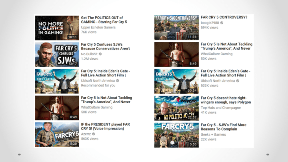Image resolution: width=288 pixels, height=162 pixels.
Task: Open the 'NO MORE POLITICS IN GAMING!' thumbnail
Action: [57, 28]
